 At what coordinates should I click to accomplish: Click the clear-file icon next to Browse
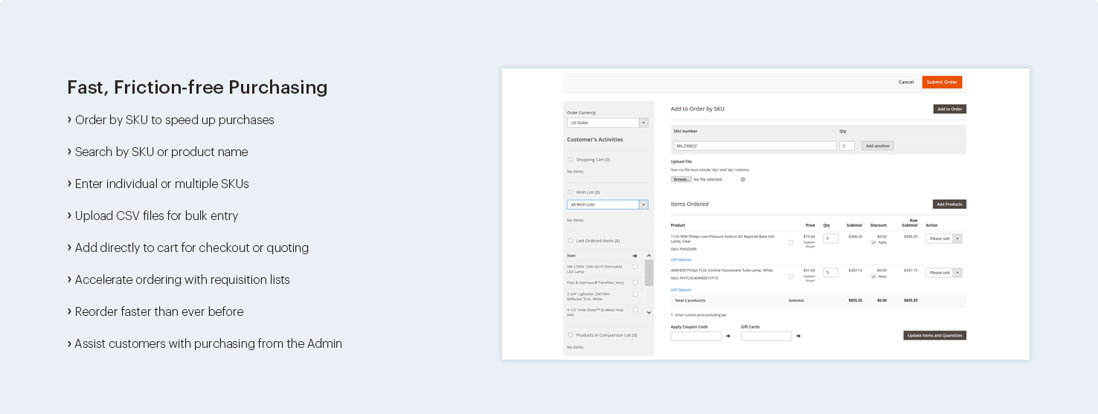(742, 179)
